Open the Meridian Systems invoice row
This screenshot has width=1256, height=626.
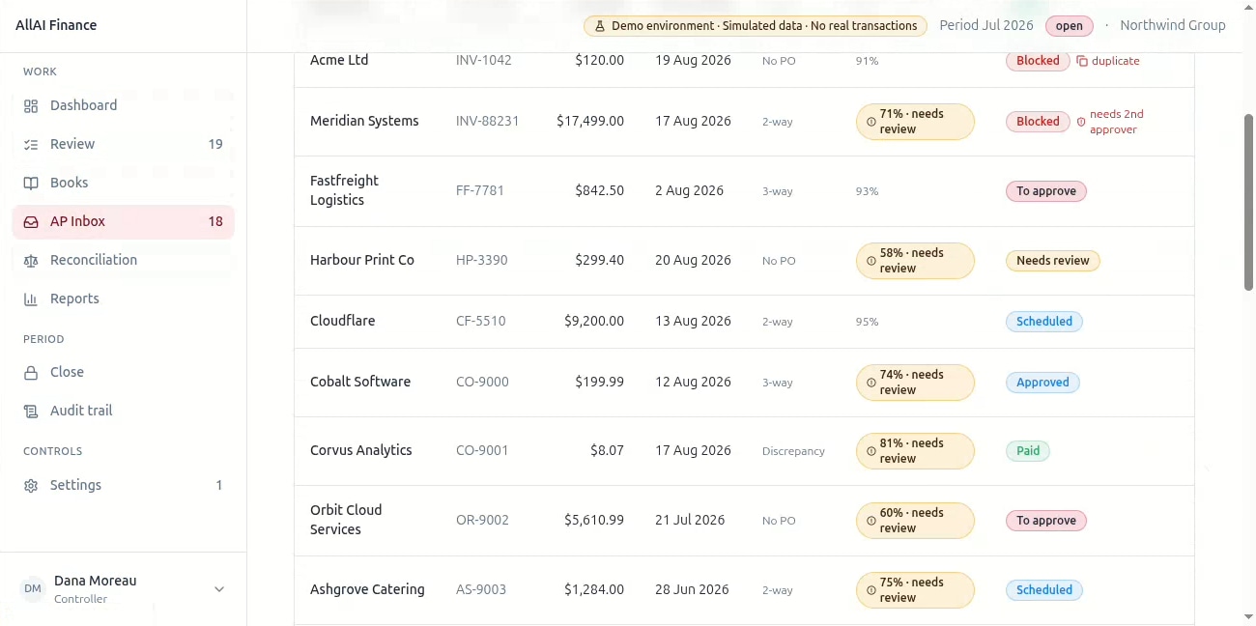click(x=744, y=122)
